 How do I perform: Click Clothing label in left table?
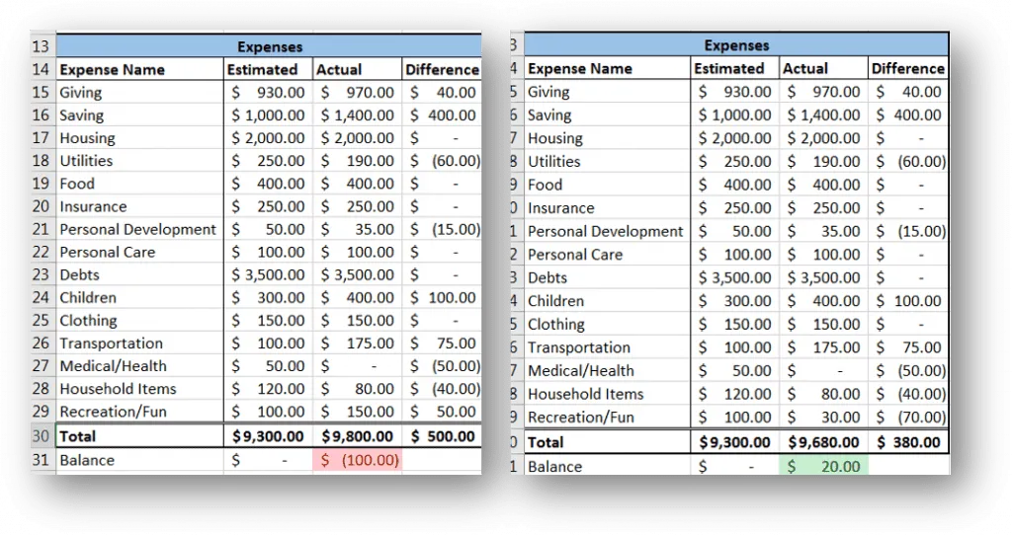click(x=88, y=321)
